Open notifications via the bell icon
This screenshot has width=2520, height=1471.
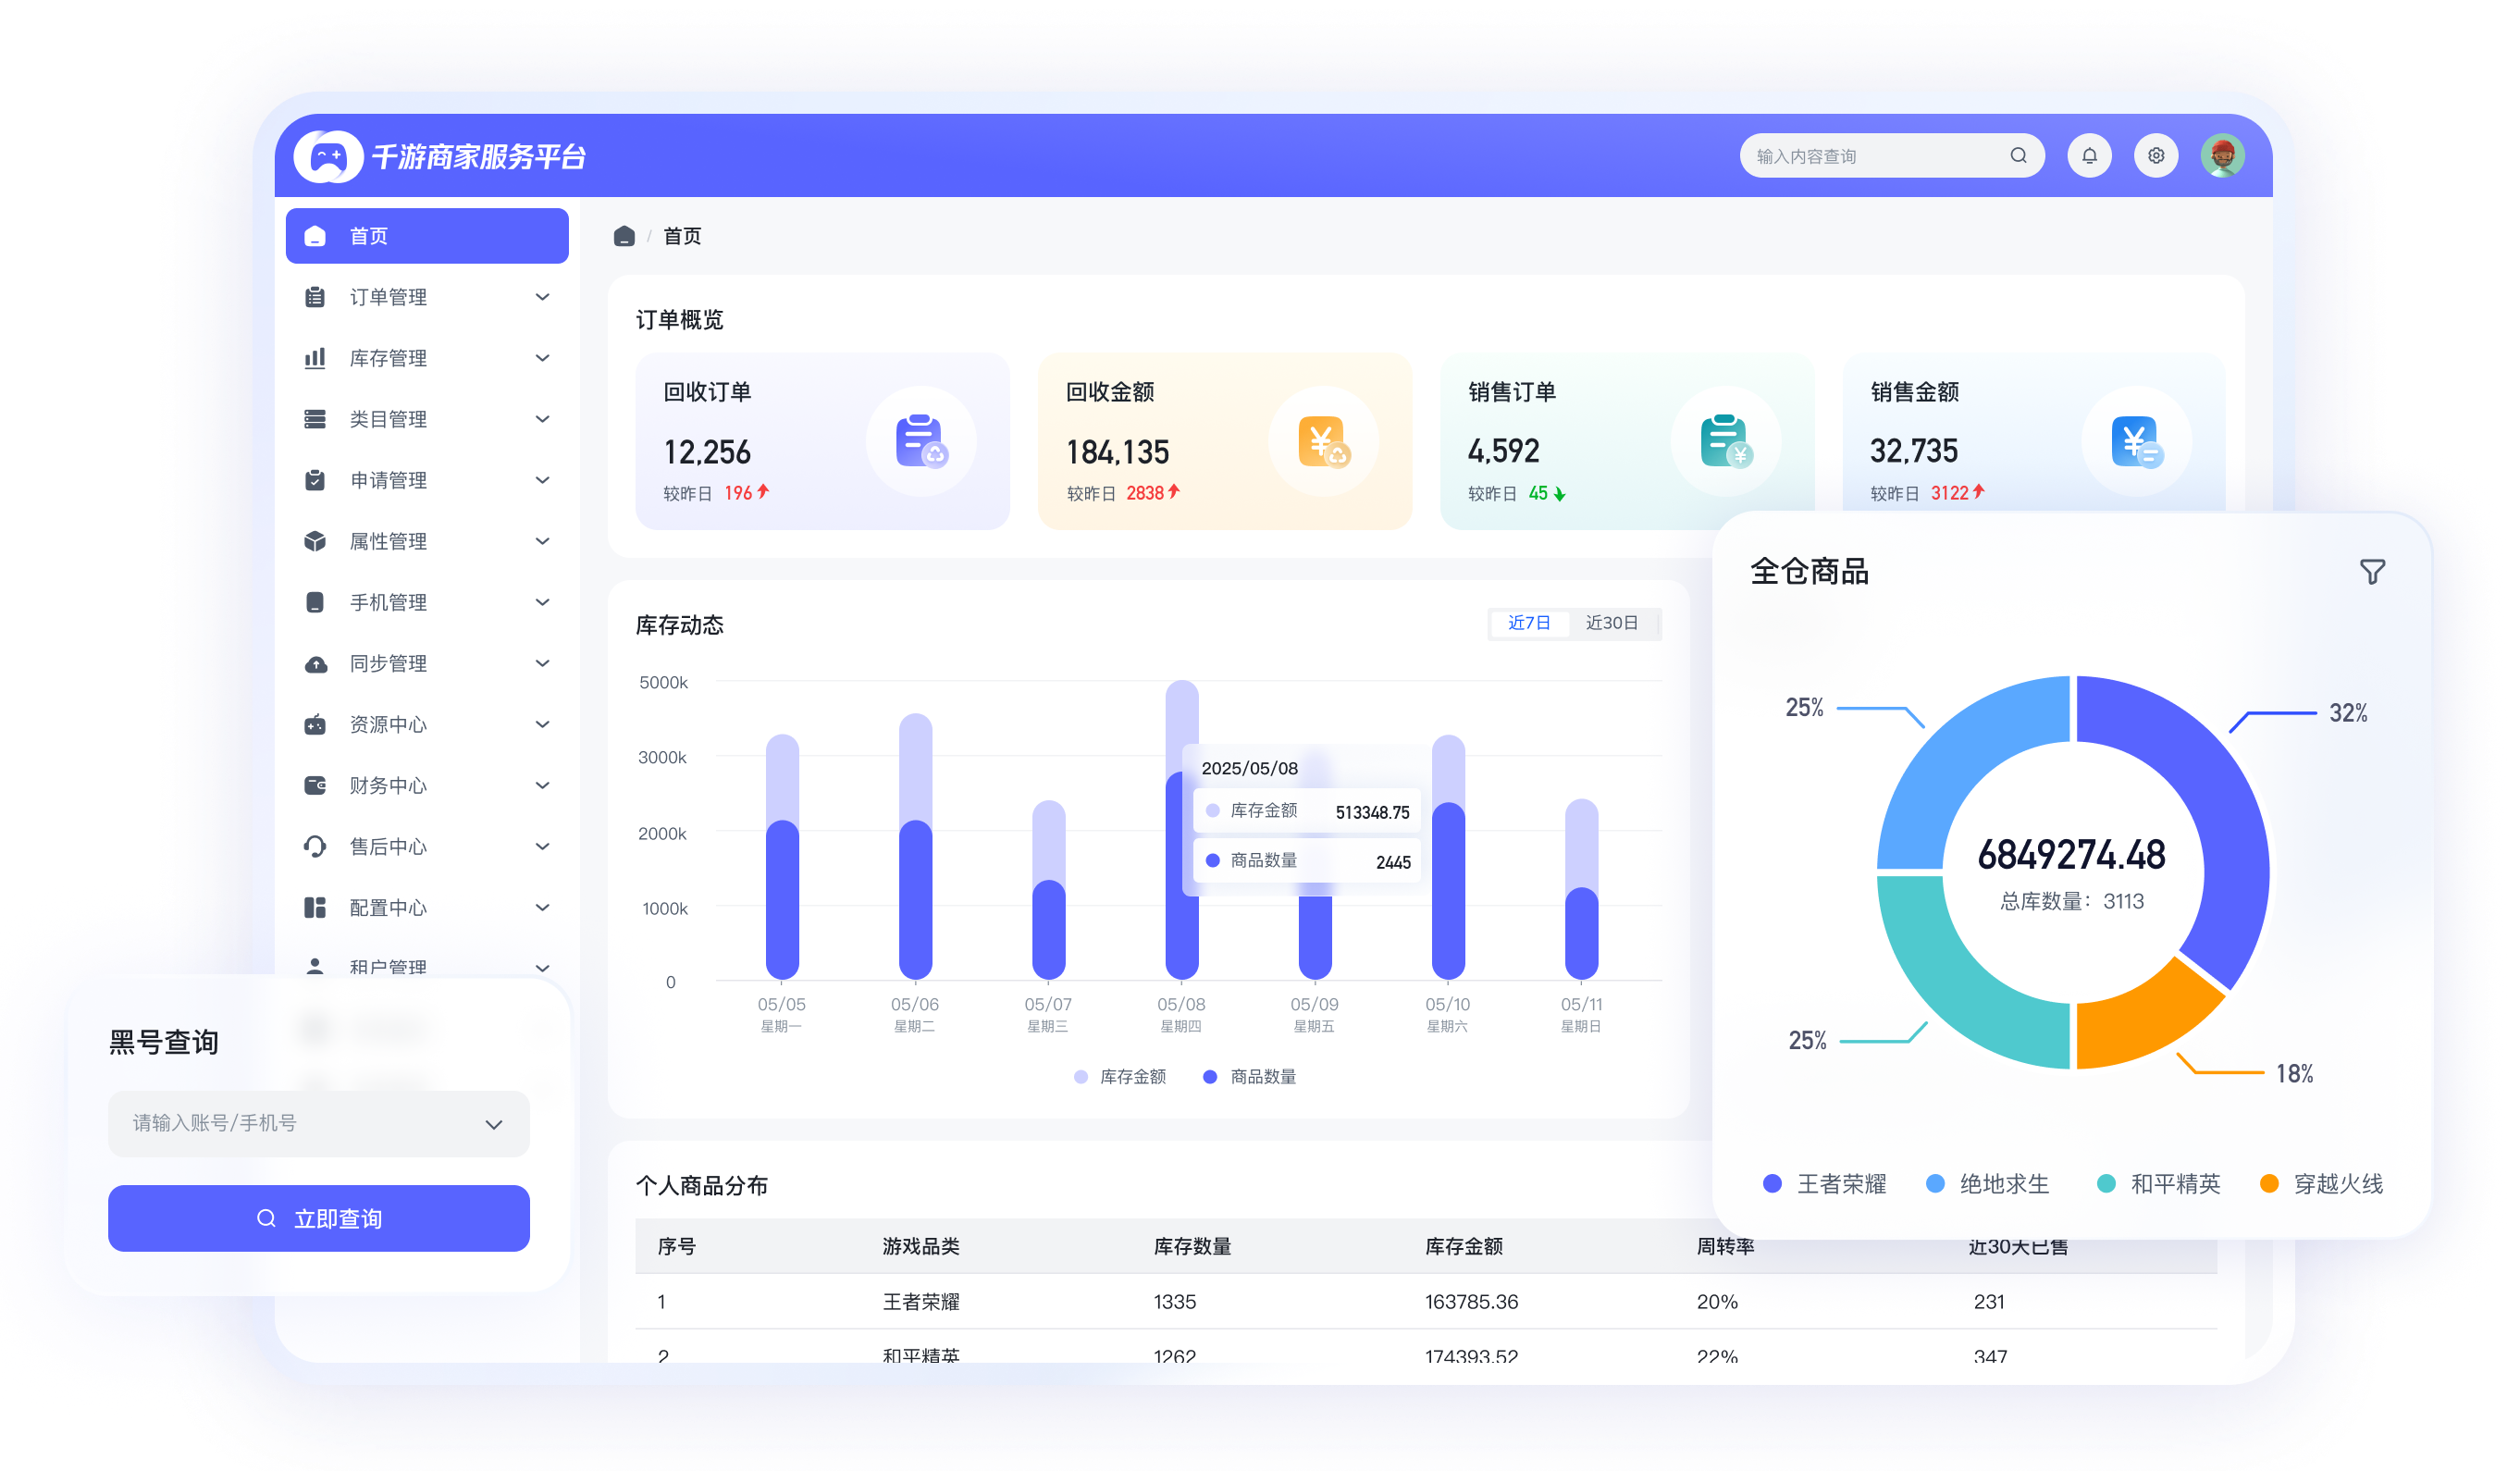point(2089,155)
